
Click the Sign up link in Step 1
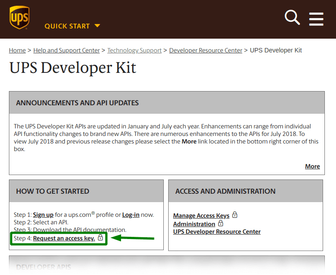click(43, 215)
